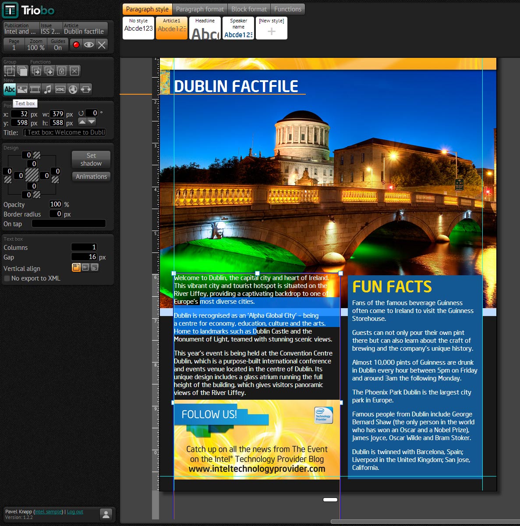
Task: Delete the object using the X function icon
Action: point(74,71)
